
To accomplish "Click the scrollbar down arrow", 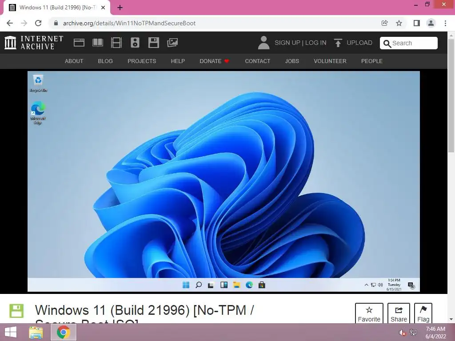I will (x=451, y=319).
